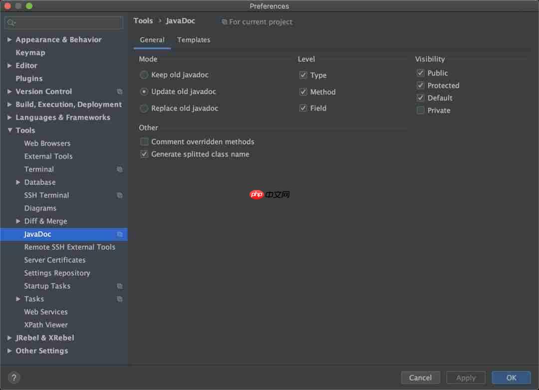Click the per-project icon next to Version Control
The width and height of the screenshot is (539, 390).
(x=120, y=91)
